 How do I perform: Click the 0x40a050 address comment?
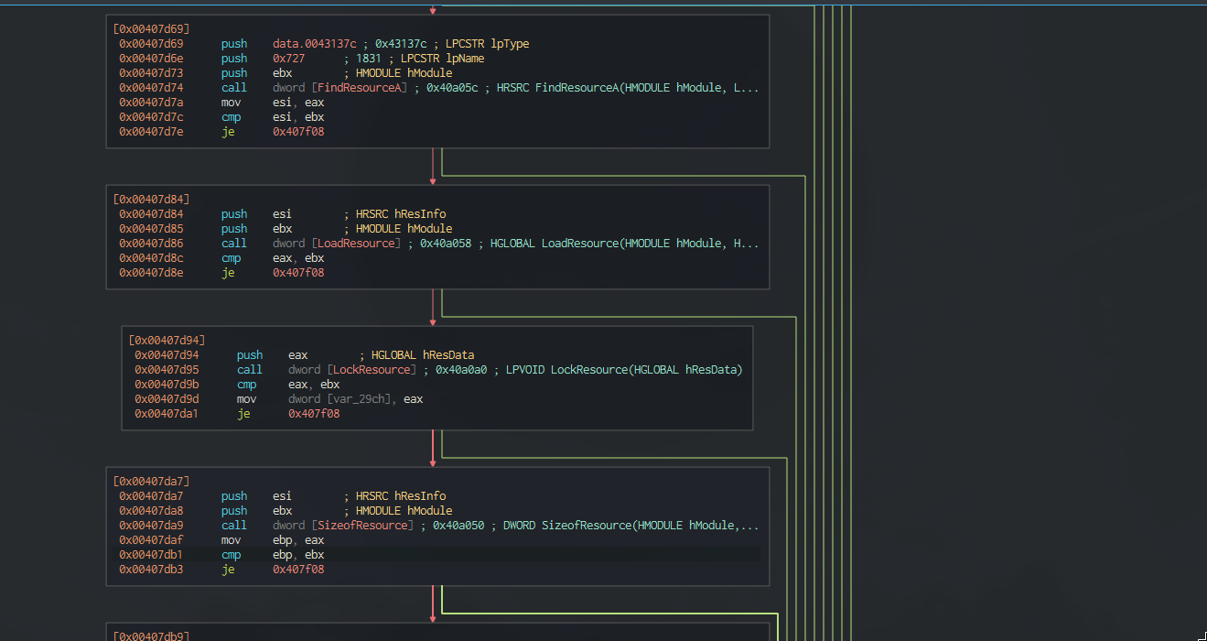point(459,526)
